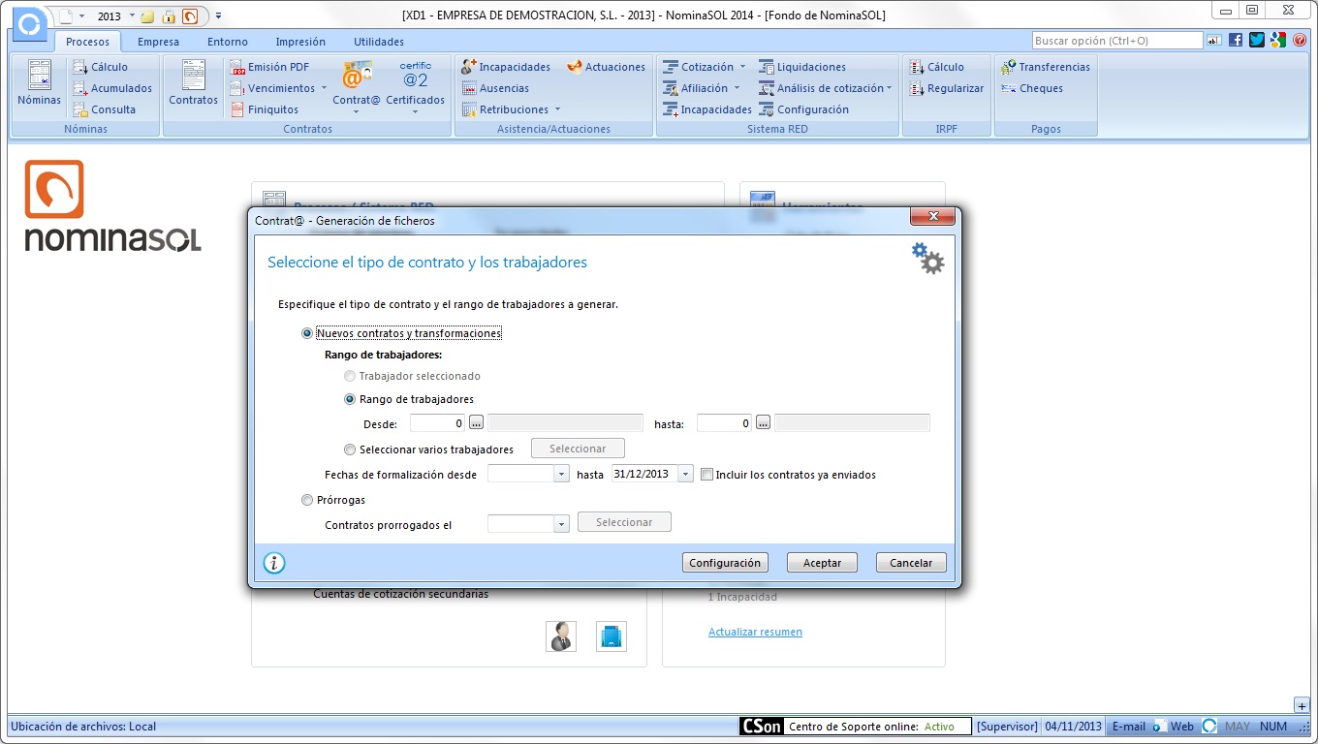Open the Nóminas ribbon button
1318x744 pixels.
[39, 84]
